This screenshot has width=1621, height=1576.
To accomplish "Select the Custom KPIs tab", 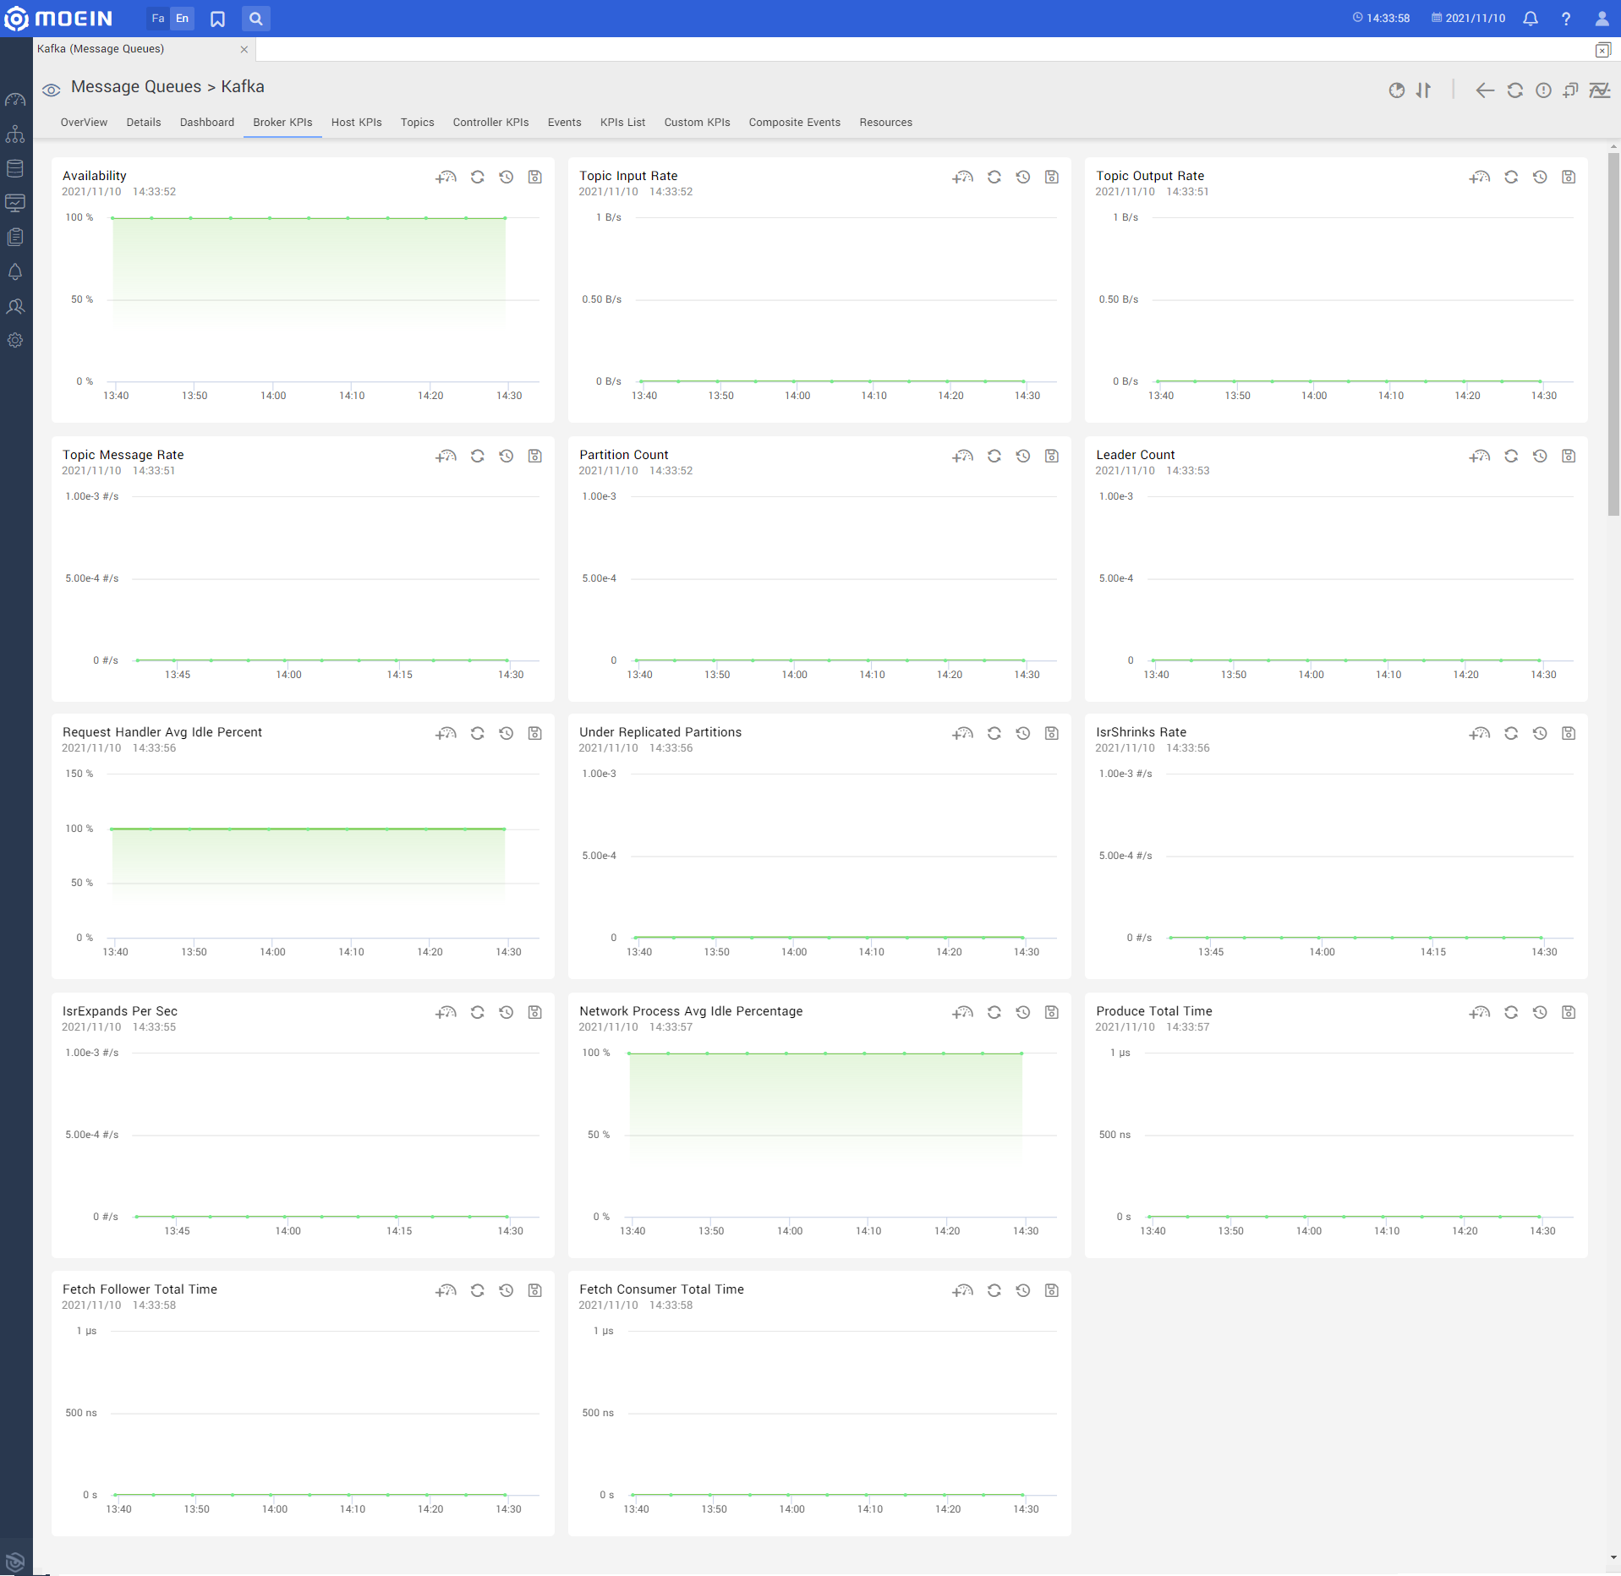I will point(698,123).
